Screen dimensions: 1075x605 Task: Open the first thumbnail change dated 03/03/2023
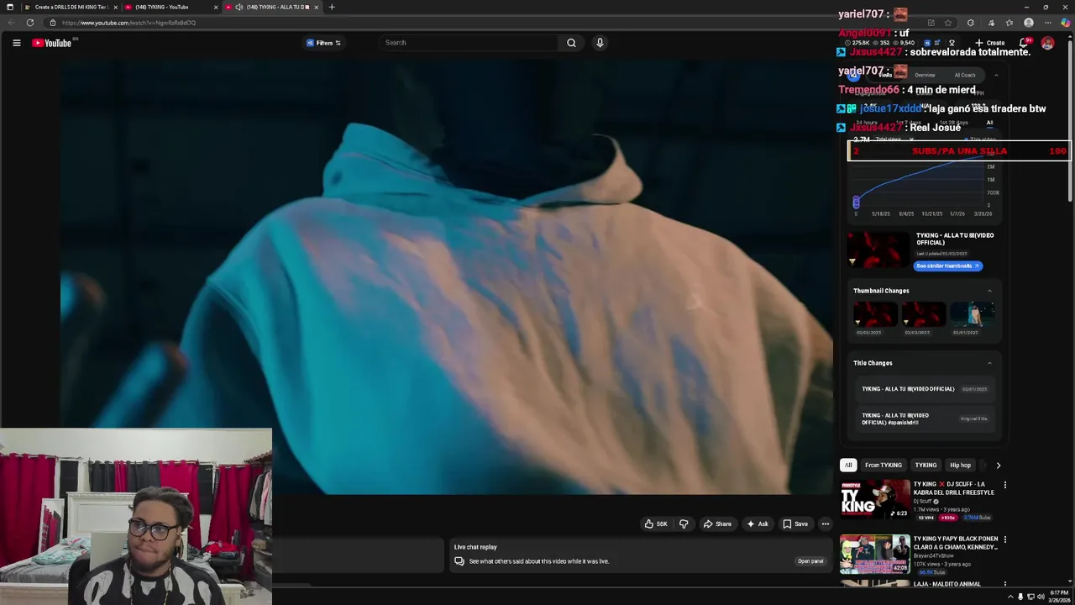coord(874,315)
